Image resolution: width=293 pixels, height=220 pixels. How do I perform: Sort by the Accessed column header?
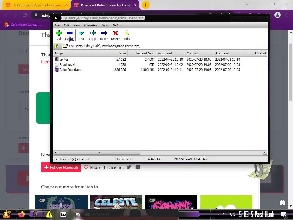coord(227,53)
